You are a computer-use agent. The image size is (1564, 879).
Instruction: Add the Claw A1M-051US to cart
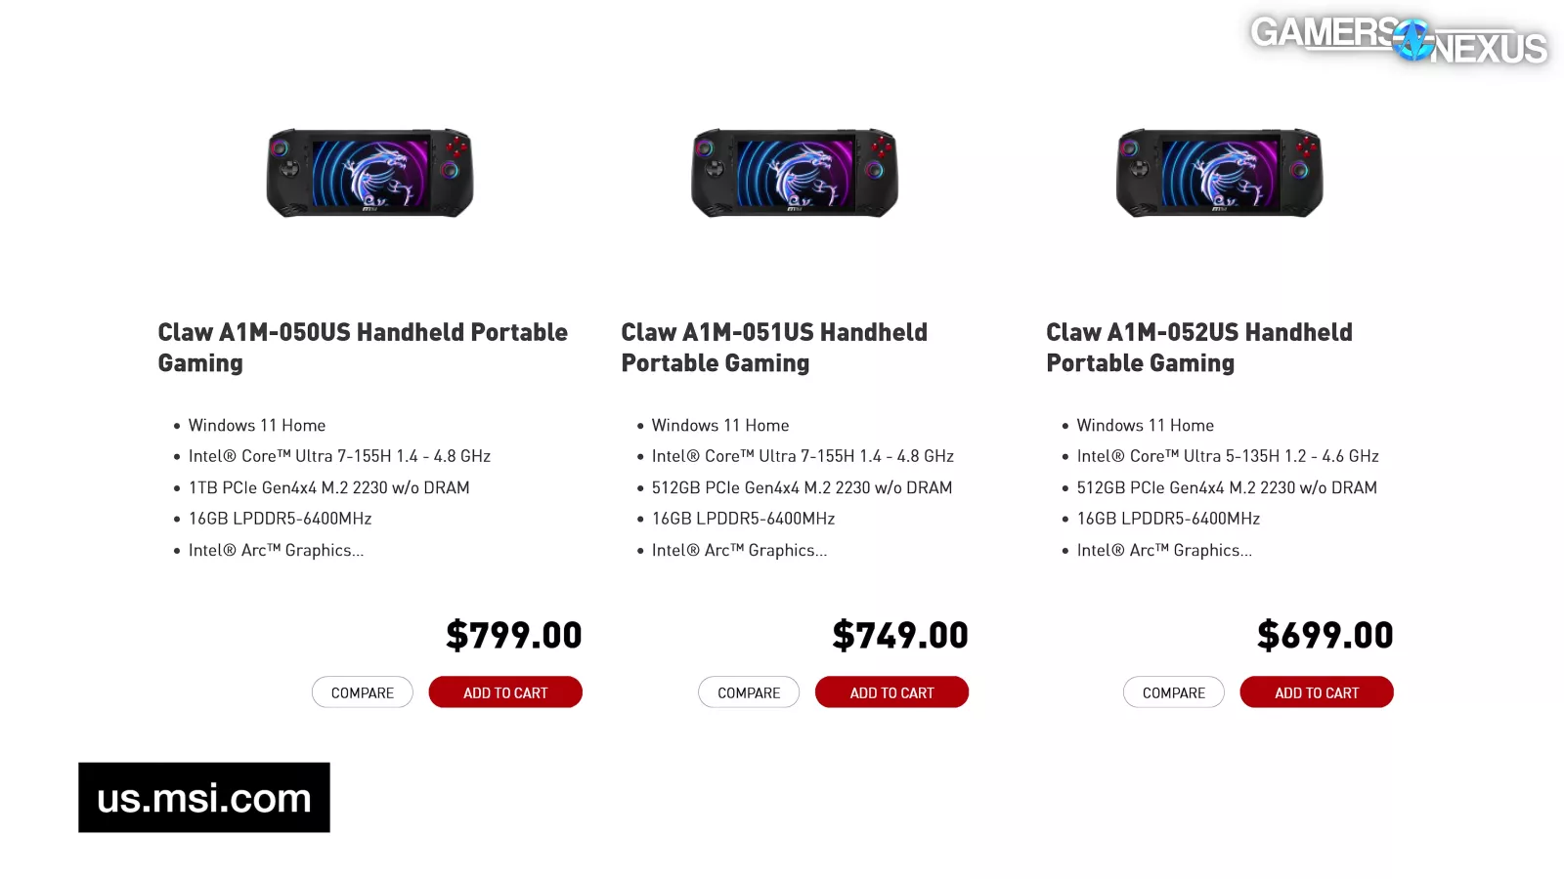pyautogui.click(x=891, y=692)
